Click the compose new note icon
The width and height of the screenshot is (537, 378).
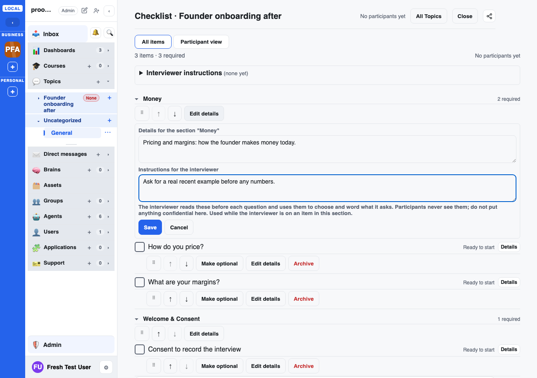tap(84, 10)
